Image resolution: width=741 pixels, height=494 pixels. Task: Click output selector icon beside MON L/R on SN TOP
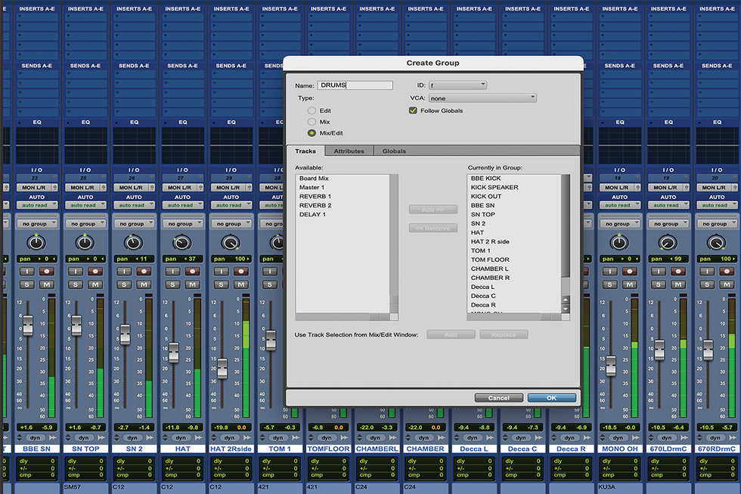104,188
